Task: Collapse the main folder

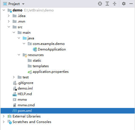Action: [14, 32]
